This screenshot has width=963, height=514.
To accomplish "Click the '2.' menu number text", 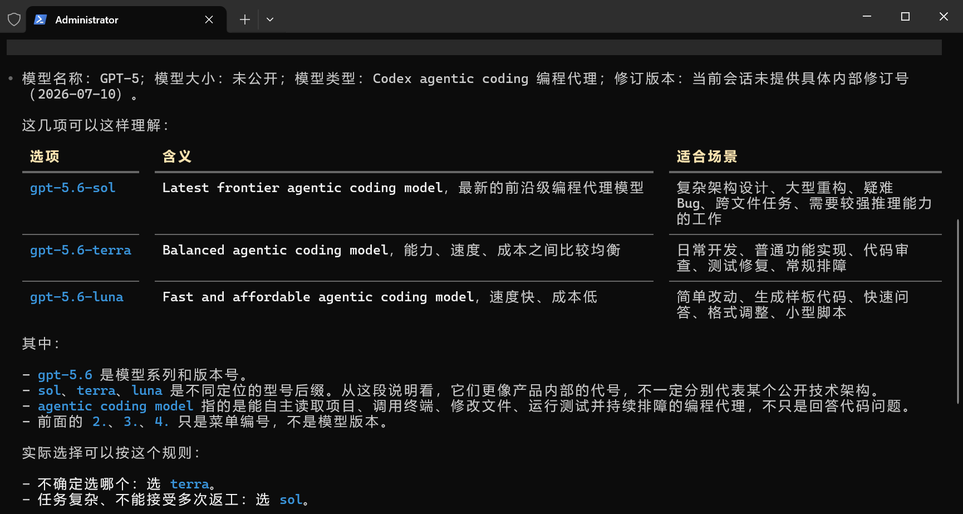I will [x=100, y=422].
